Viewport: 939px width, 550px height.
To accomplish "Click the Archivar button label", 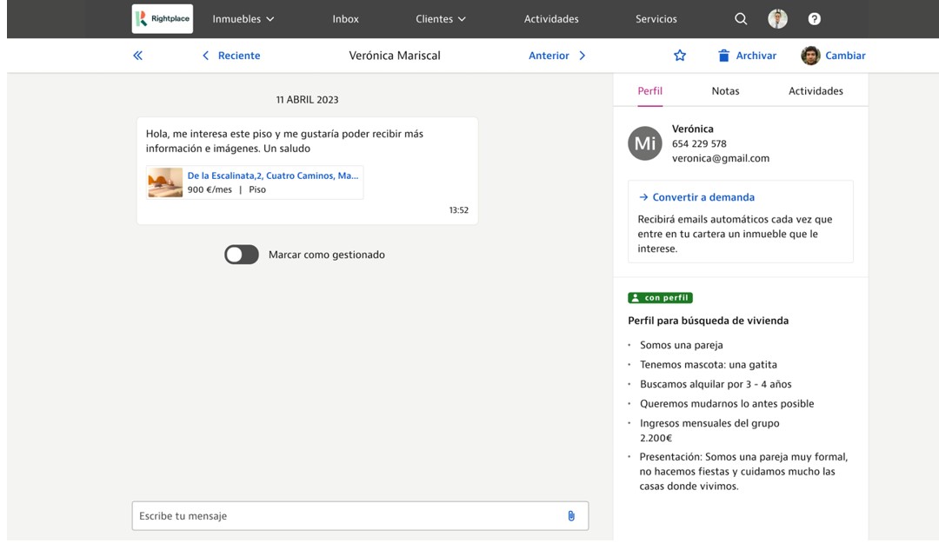I will pyautogui.click(x=756, y=56).
